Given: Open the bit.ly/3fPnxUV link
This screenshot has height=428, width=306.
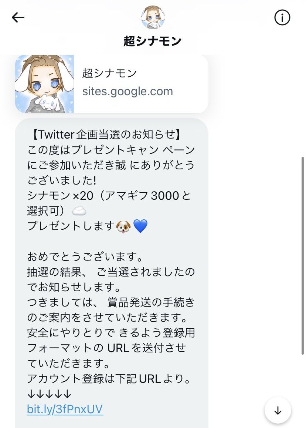Looking at the screenshot, I should click(x=65, y=409).
